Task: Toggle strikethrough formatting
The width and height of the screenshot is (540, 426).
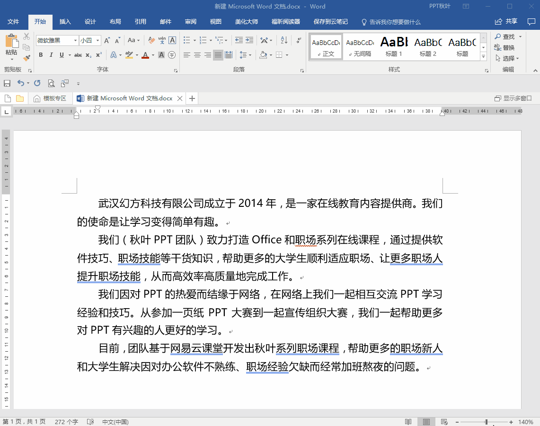Action: 78,55
